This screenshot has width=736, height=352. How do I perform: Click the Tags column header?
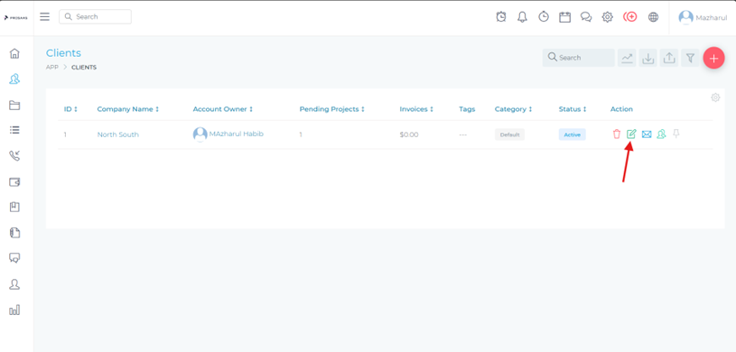coord(467,109)
